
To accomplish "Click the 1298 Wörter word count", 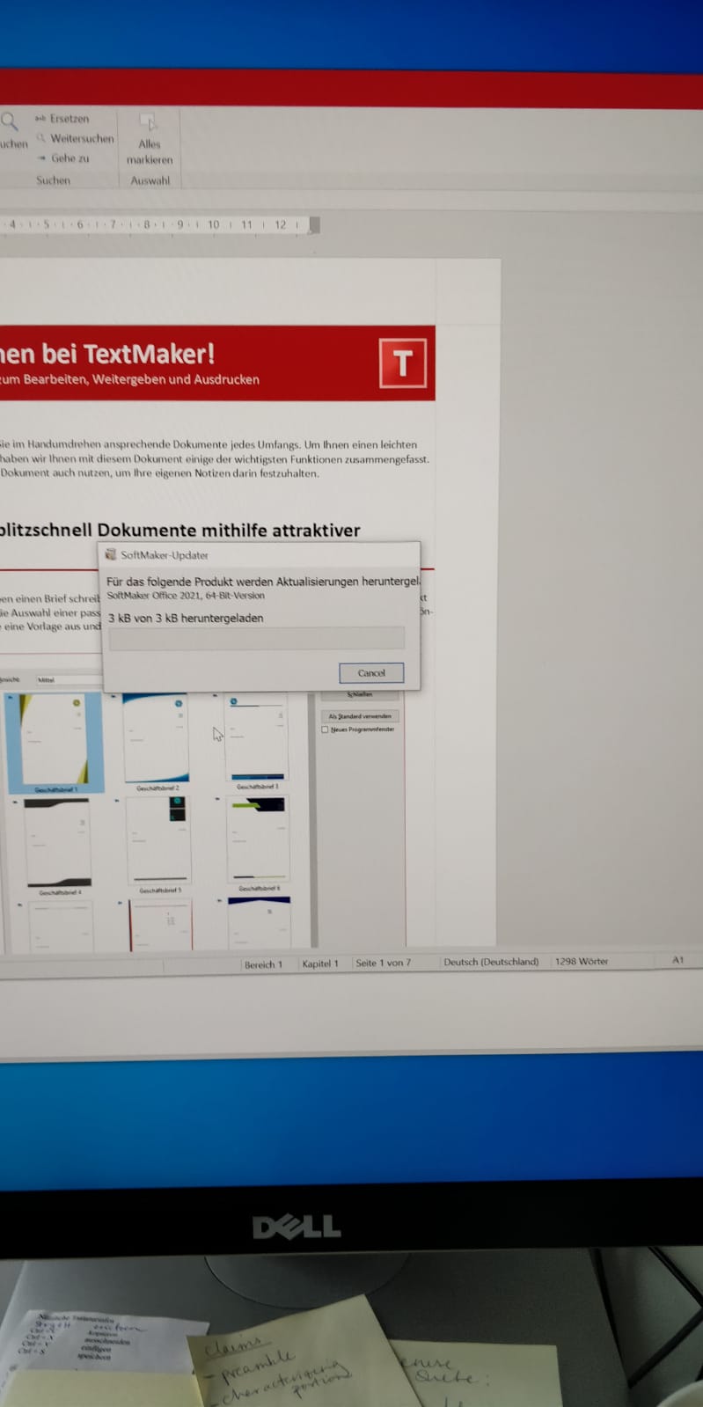I will pos(581,962).
